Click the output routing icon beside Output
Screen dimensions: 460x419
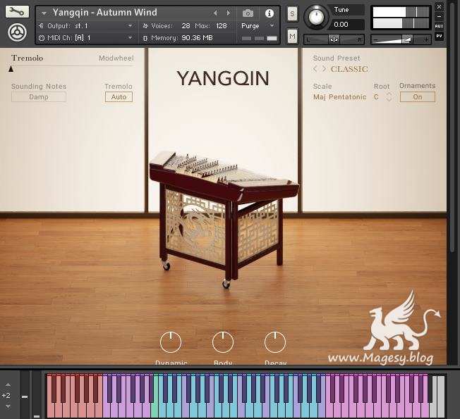pyautogui.click(x=42, y=26)
